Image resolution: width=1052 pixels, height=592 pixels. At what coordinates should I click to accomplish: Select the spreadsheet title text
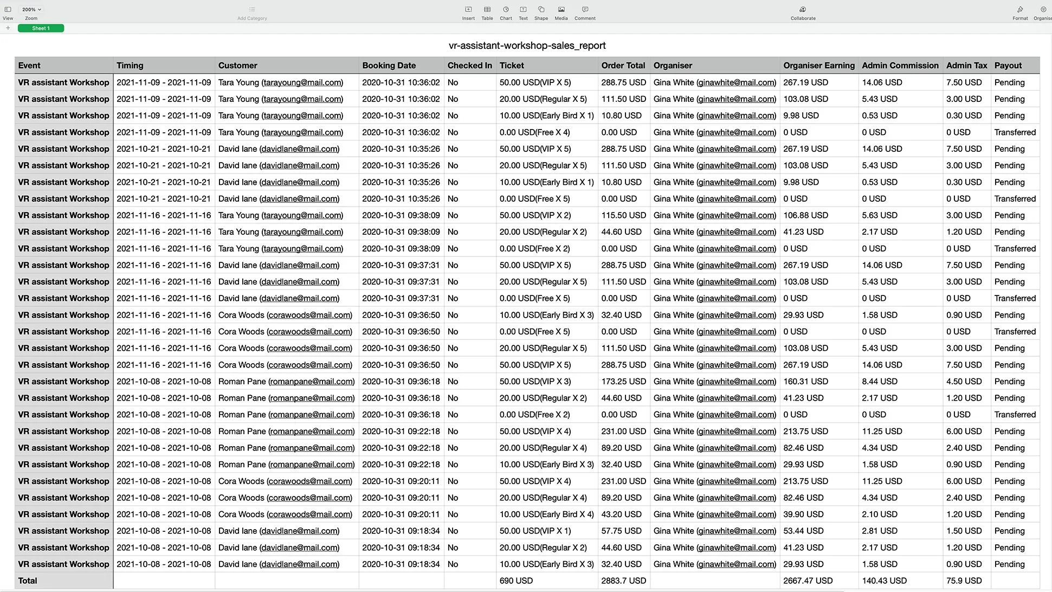(526, 46)
